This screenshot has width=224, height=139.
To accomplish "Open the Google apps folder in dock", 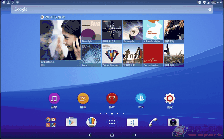I will tap(51, 122).
